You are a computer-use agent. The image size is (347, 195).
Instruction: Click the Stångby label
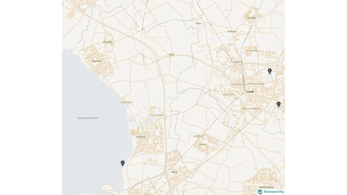pyautogui.click(x=252, y=18)
